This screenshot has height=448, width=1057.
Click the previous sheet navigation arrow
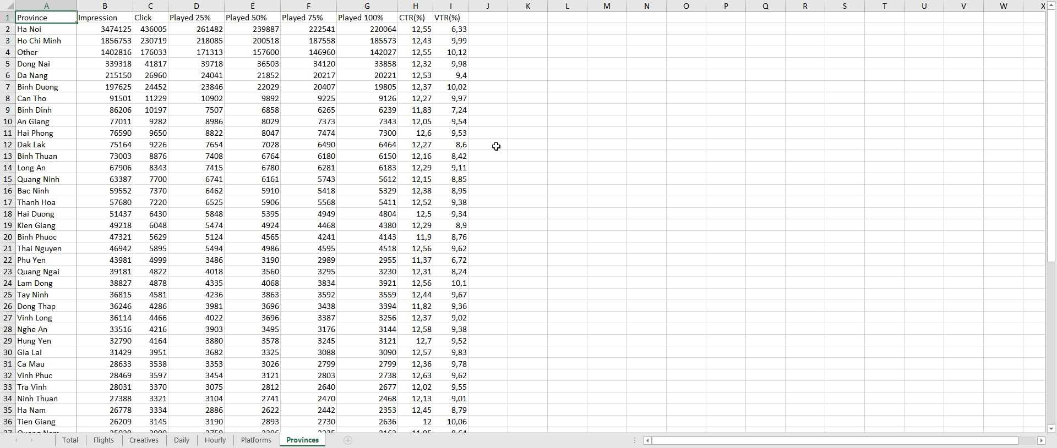[17, 440]
